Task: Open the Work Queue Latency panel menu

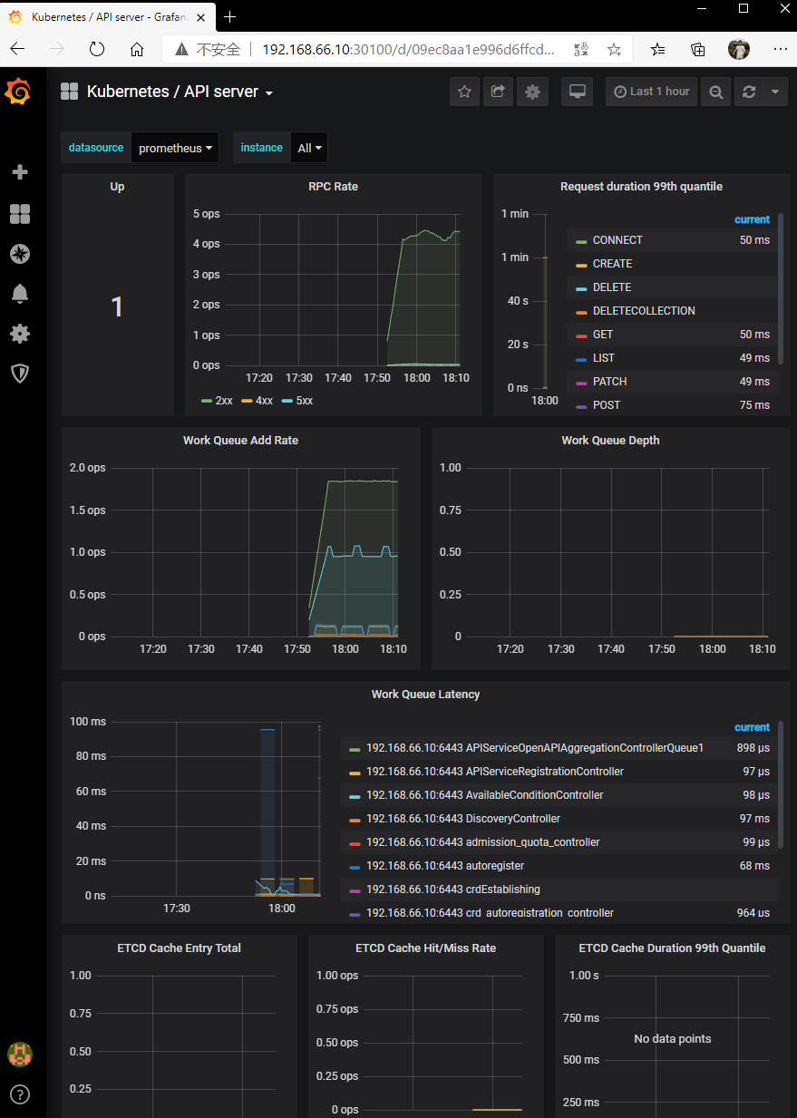Action: [x=425, y=695]
